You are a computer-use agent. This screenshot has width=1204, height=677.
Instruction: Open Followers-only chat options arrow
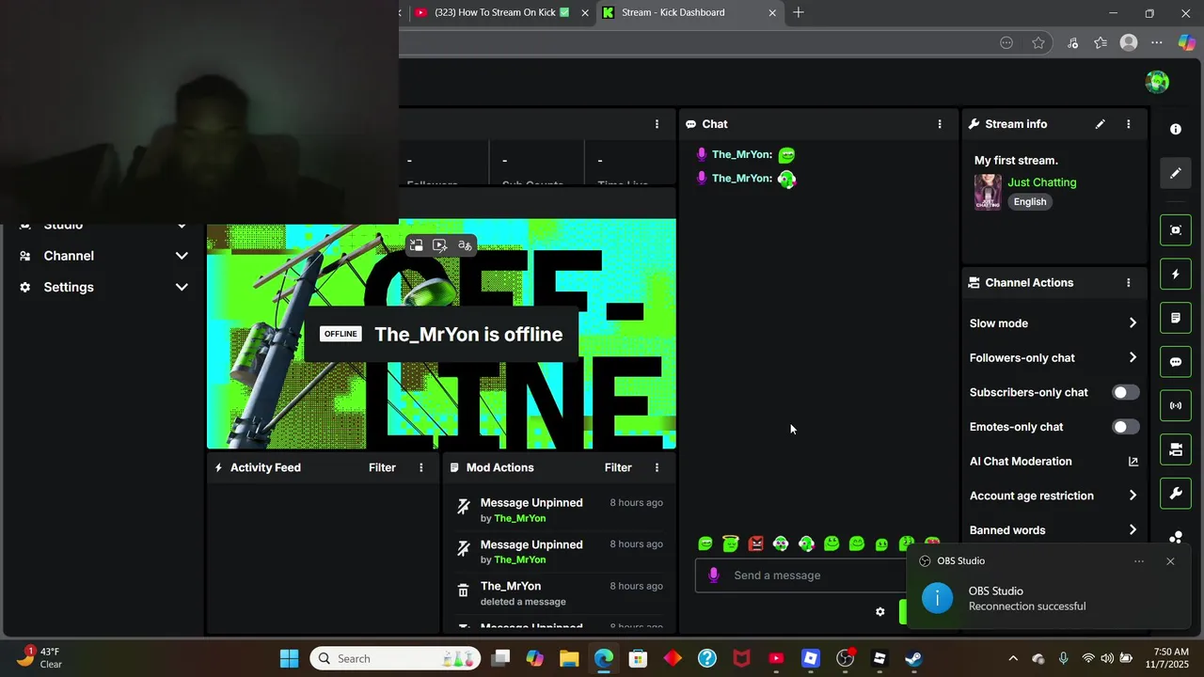coord(1133,358)
